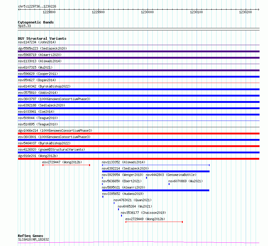This screenshot has height=246, width=268.
Task: Click the small blue nsv4442803 marker
Action: point(146,178)
